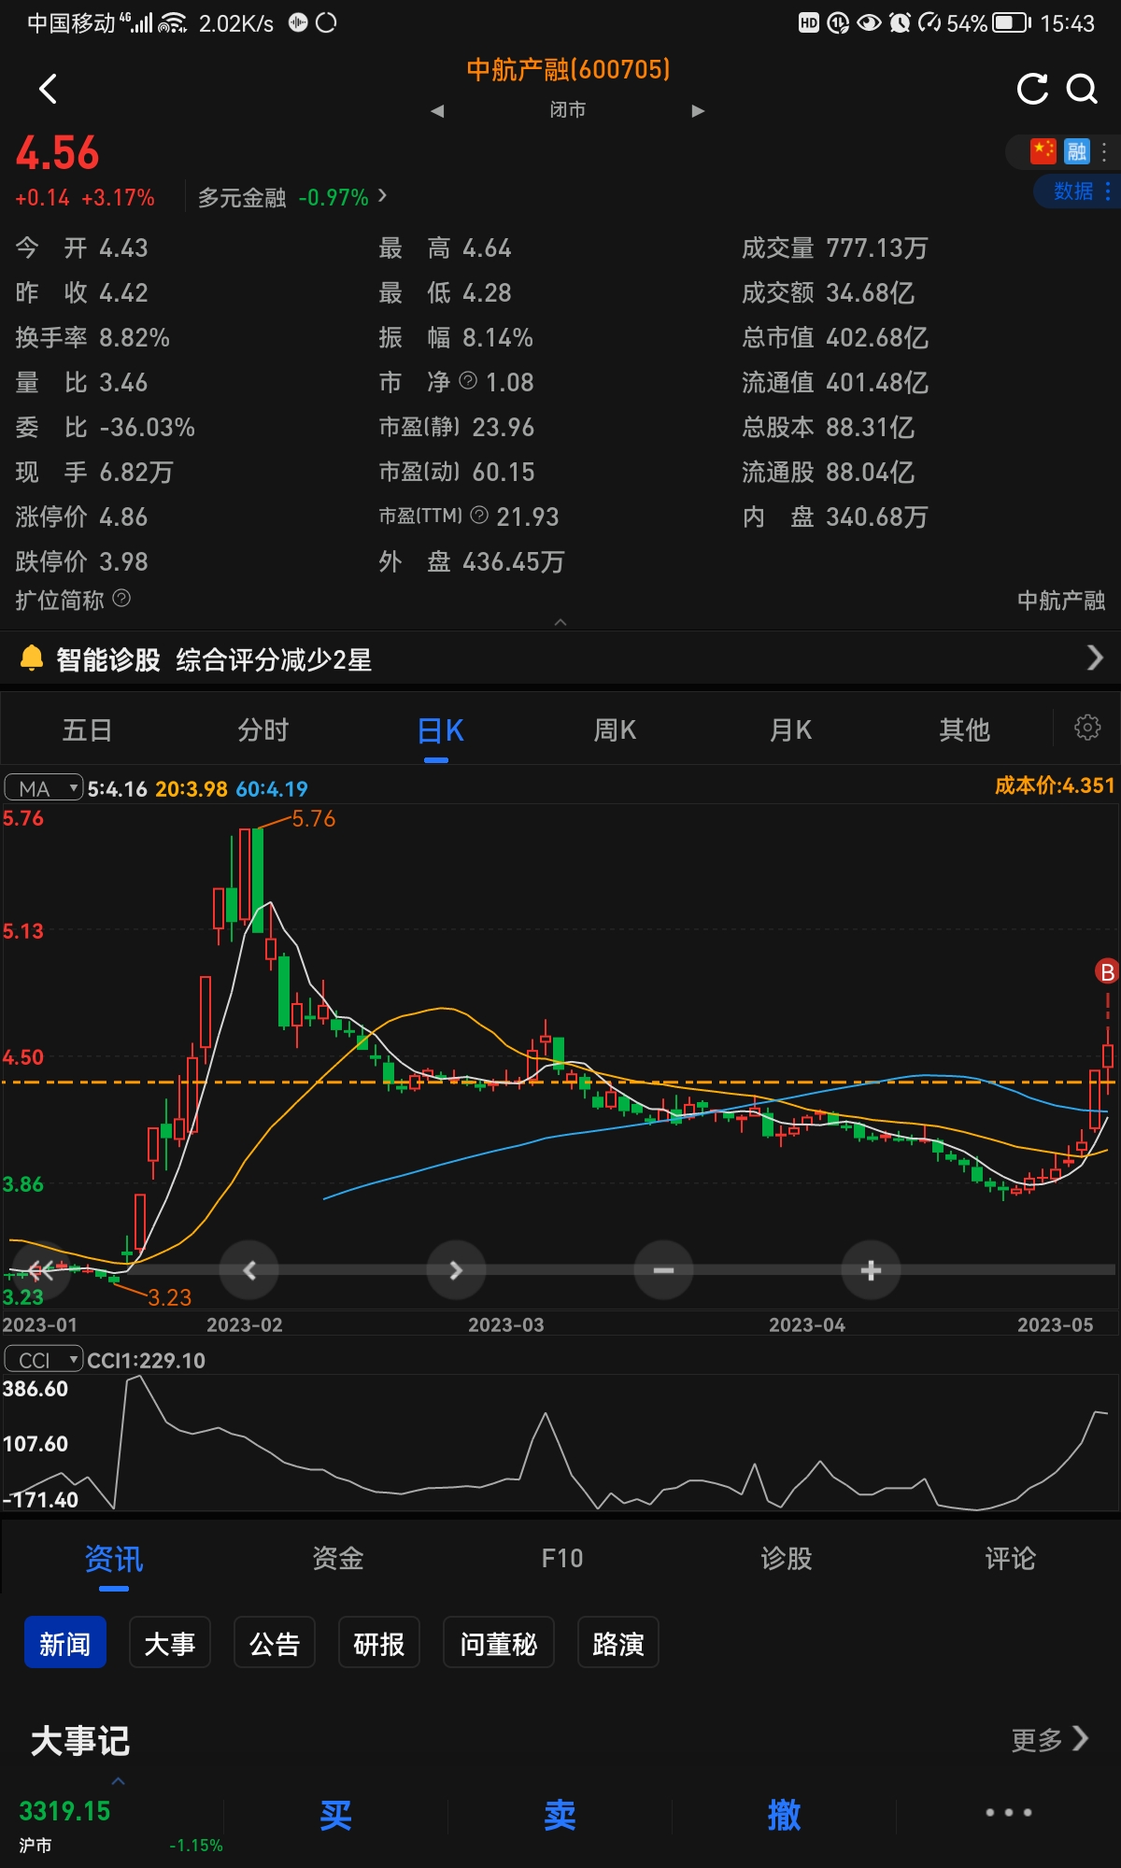Open the search magnifier icon

(x=1082, y=90)
